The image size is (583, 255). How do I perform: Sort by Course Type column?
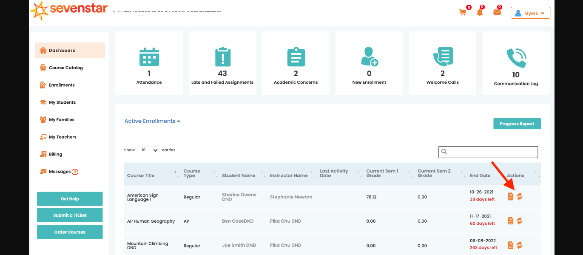pyautogui.click(x=199, y=173)
